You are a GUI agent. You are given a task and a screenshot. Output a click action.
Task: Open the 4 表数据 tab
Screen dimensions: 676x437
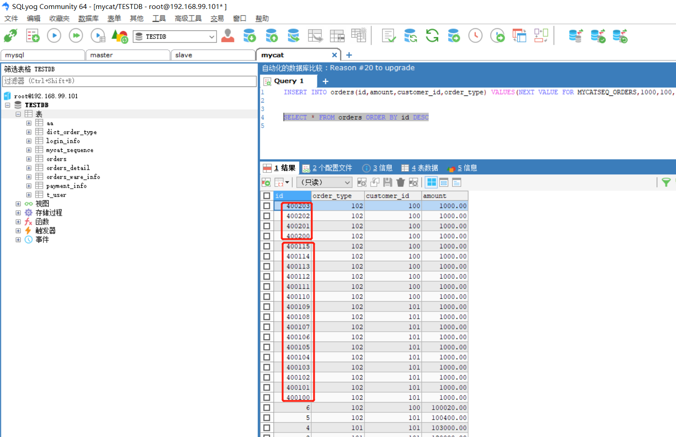pyautogui.click(x=420, y=168)
